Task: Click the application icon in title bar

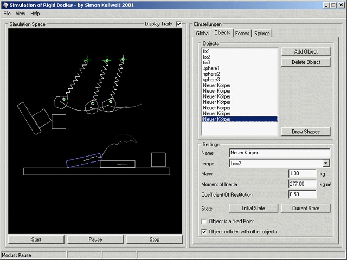Action: (5, 5)
